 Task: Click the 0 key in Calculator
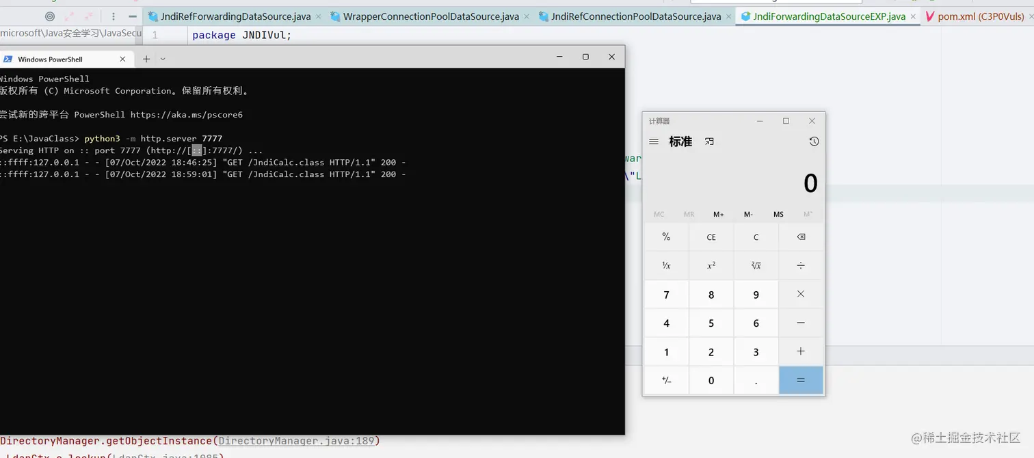coord(711,380)
